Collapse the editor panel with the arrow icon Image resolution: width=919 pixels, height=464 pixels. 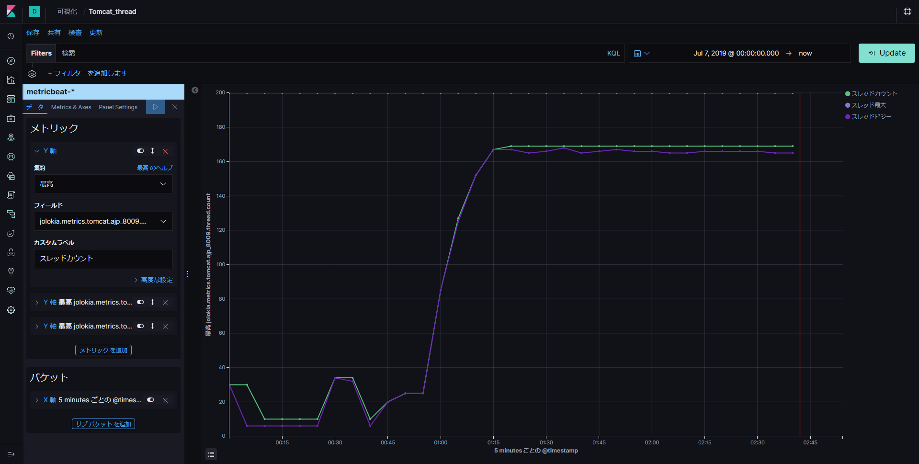coord(195,90)
